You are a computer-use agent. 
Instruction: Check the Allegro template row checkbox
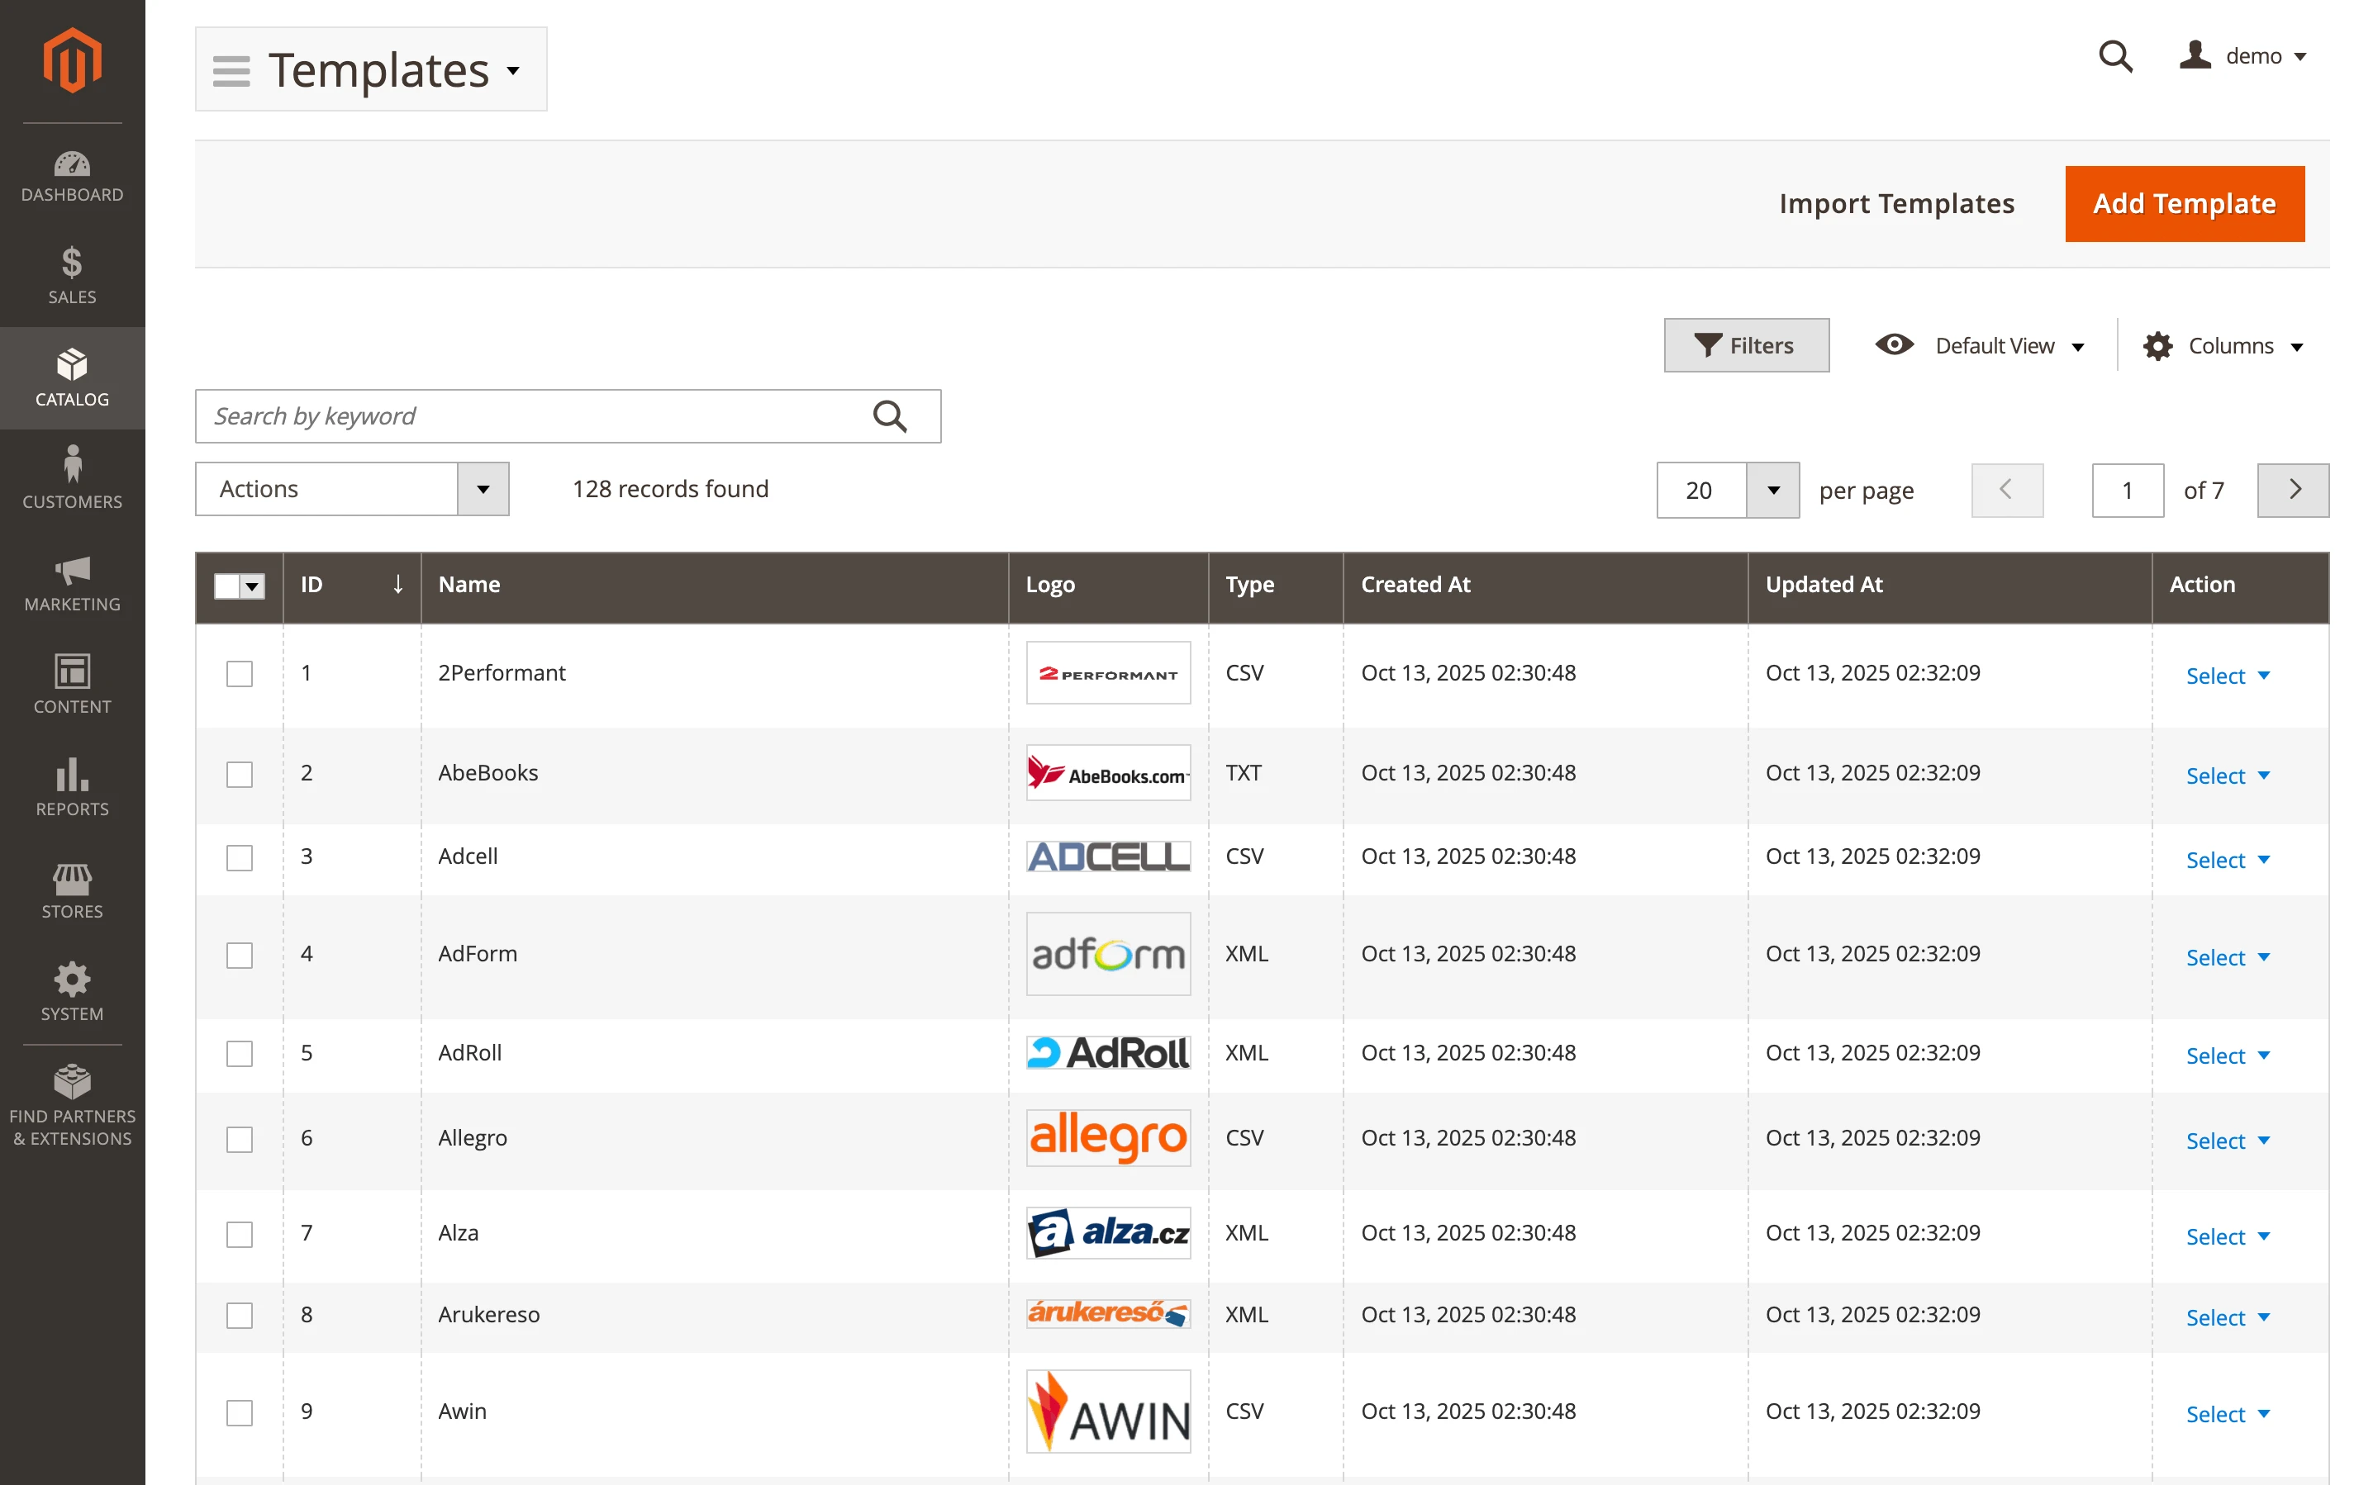click(x=239, y=1141)
